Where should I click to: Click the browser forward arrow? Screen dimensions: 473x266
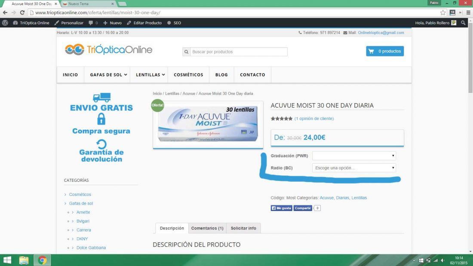(x=14, y=12)
